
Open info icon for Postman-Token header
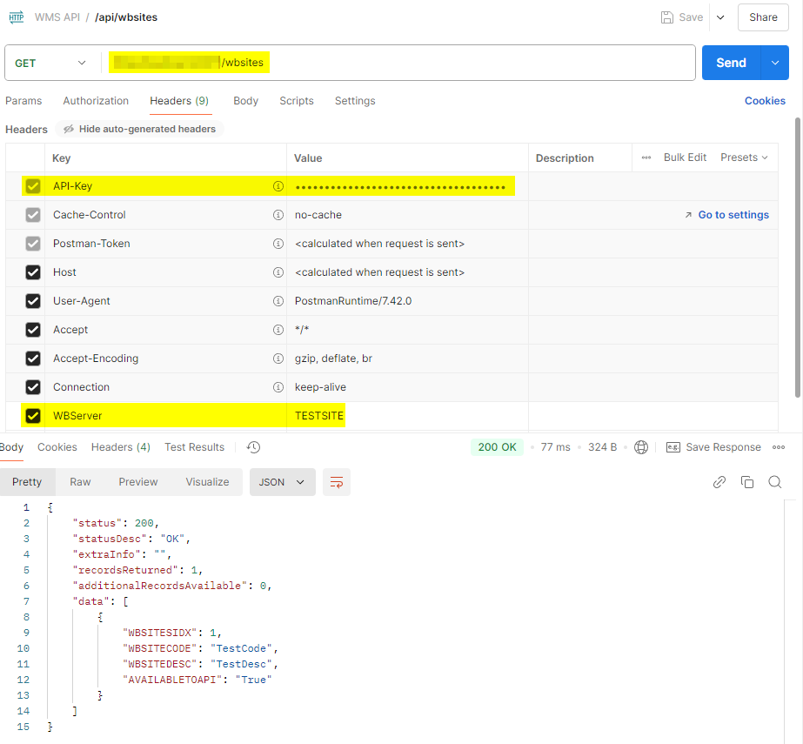coord(278,244)
